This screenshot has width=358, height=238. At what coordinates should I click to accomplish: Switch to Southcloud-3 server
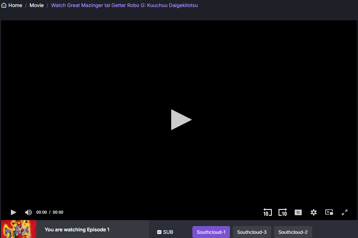[252, 232]
